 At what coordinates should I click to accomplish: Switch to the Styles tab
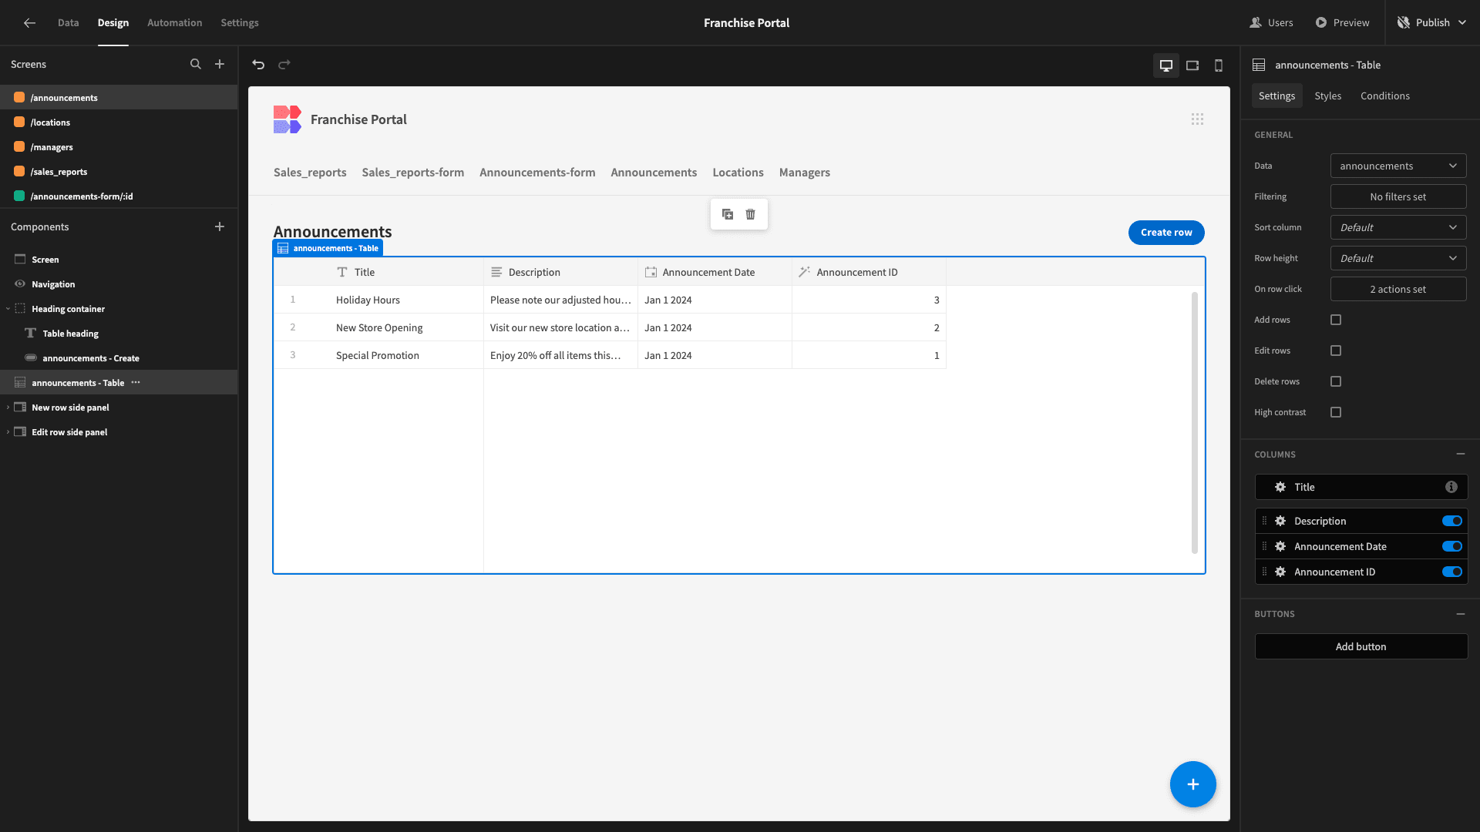[1328, 96]
